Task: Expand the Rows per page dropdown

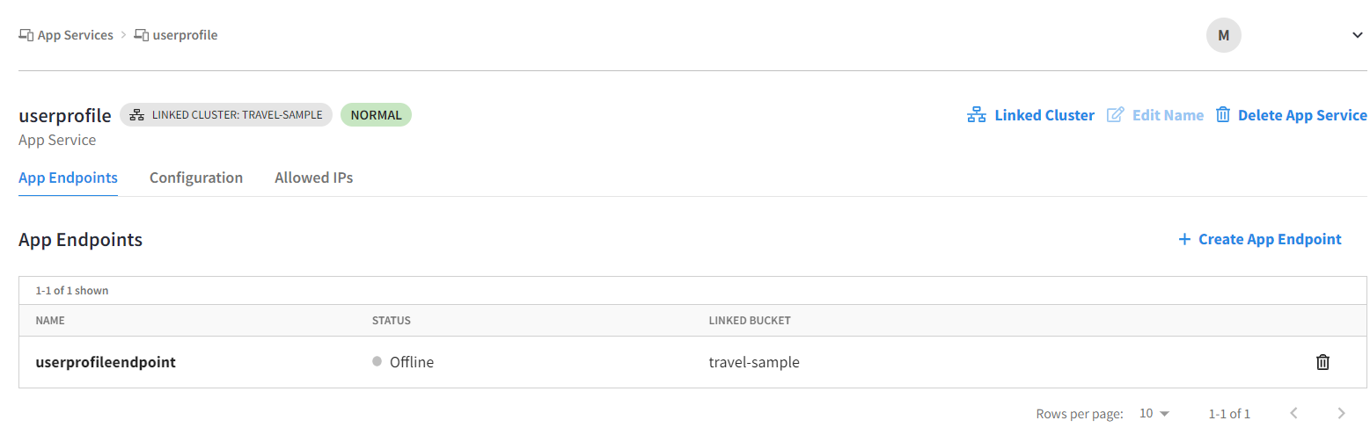Action: [1154, 413]
